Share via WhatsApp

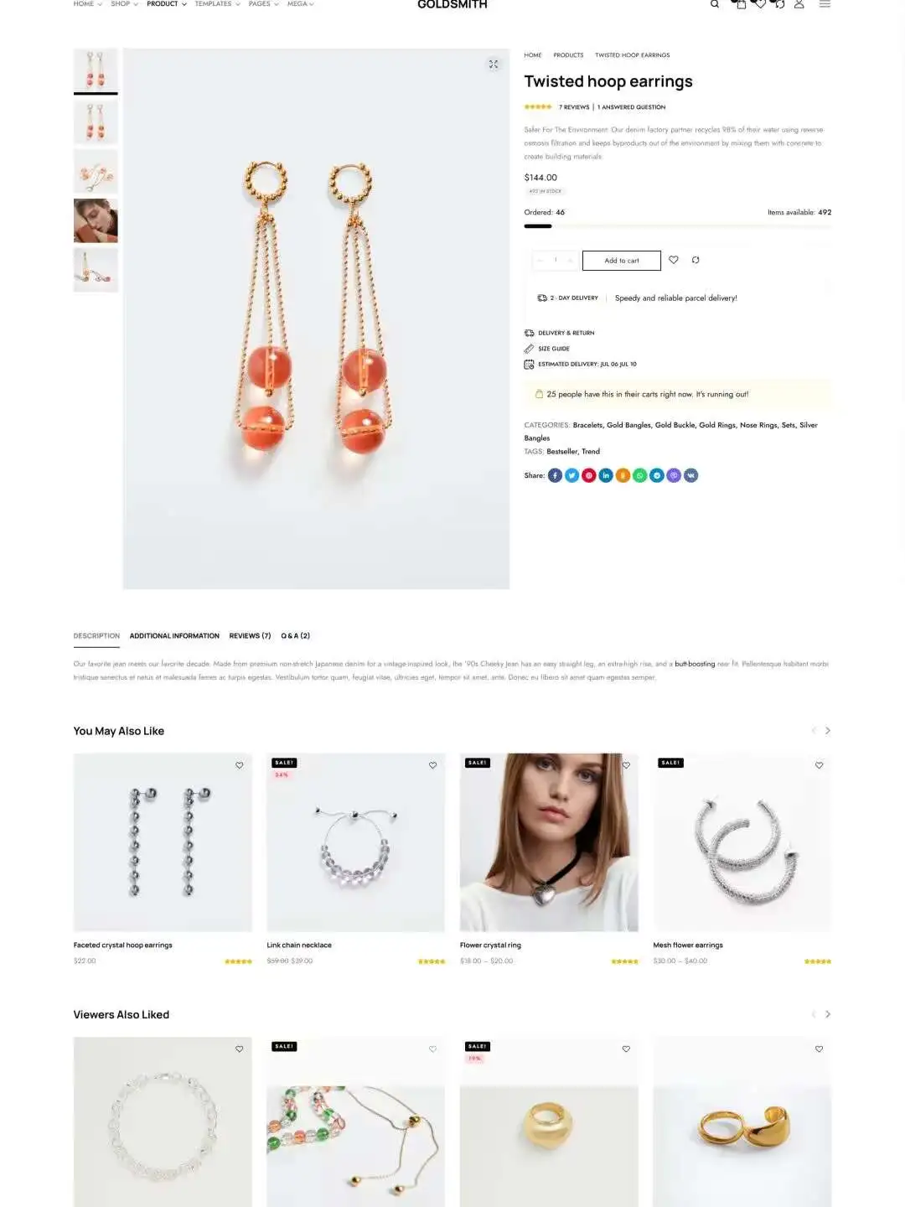(x=640, y=475)
